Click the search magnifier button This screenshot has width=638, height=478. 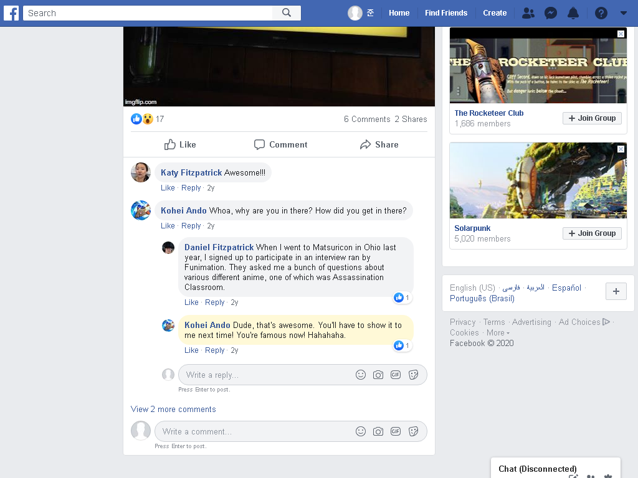[x=287, y=13]
